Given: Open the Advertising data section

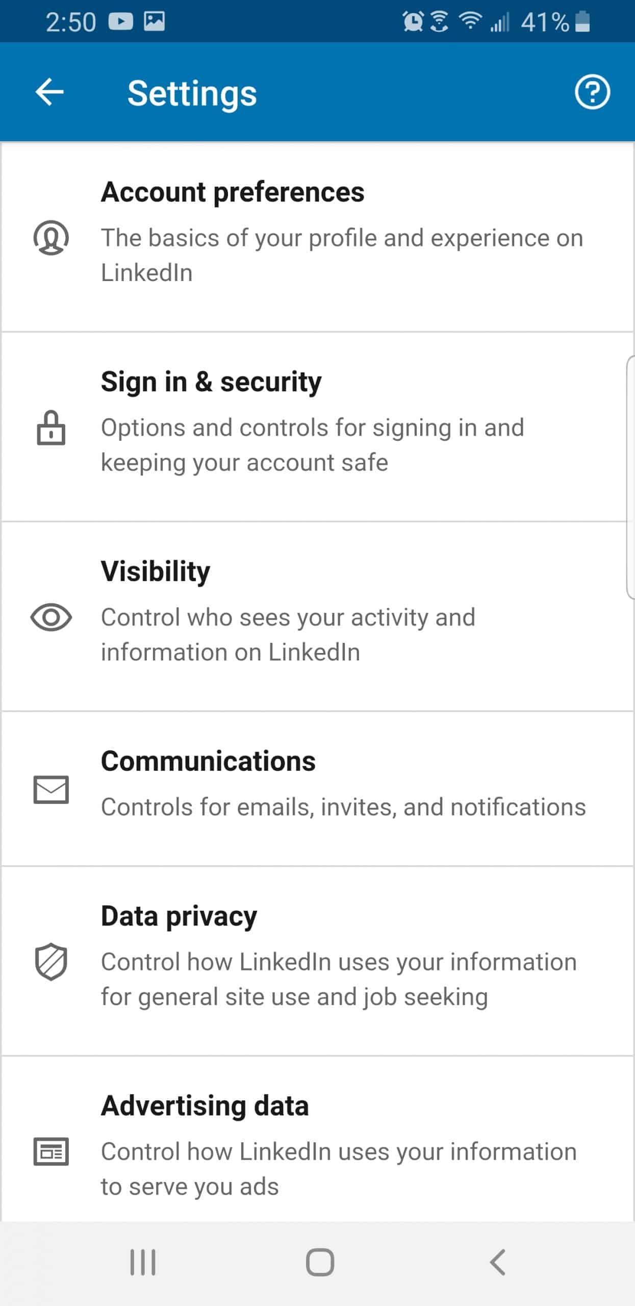Looking at the screenshot, I should pos(317,1140).
